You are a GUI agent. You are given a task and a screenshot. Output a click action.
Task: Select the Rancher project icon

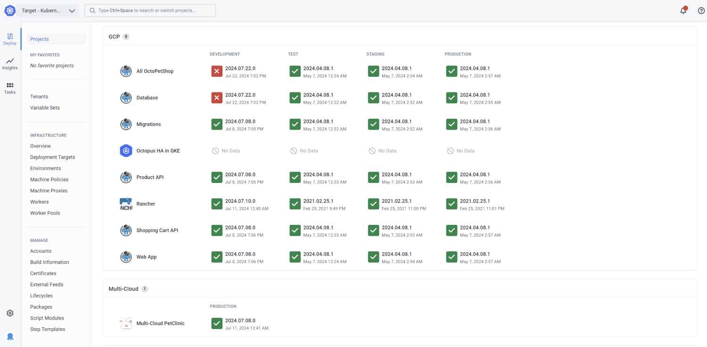125,204
